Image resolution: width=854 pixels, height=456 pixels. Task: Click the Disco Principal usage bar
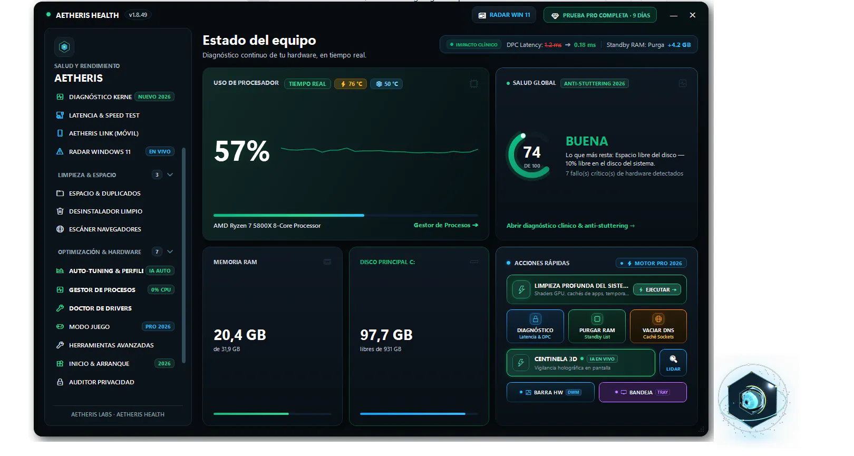click(x=419, y=414)
